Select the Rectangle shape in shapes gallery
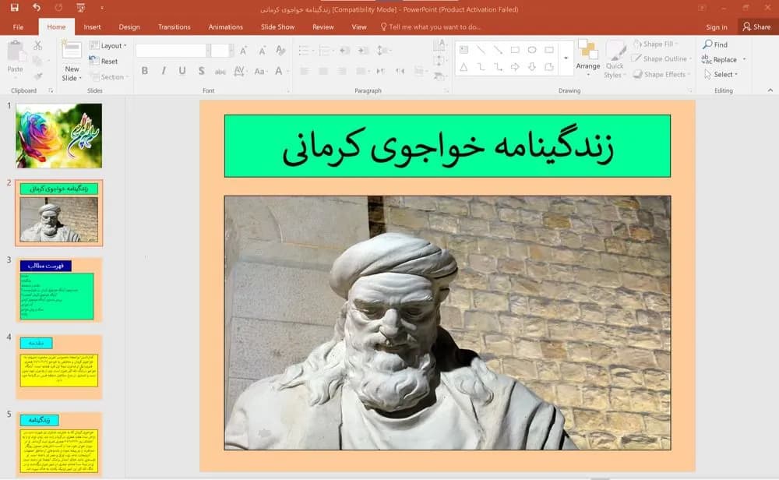This screenshot has height=480, width=779. coord(515,50)
